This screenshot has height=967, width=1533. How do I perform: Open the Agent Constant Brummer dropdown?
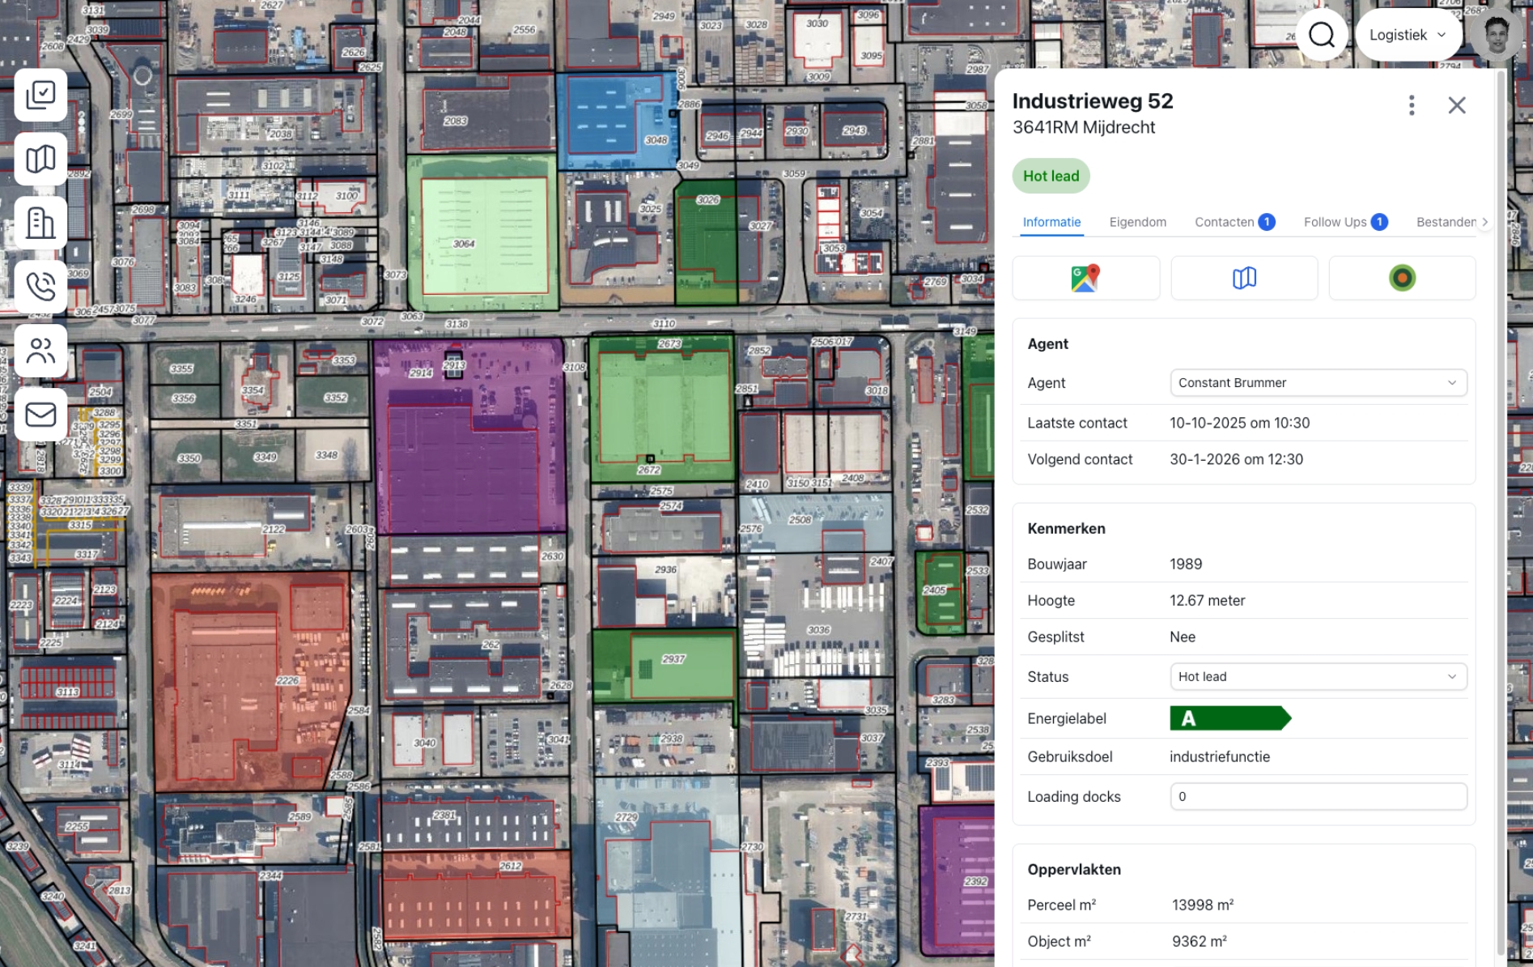[x=1319, y=382]
